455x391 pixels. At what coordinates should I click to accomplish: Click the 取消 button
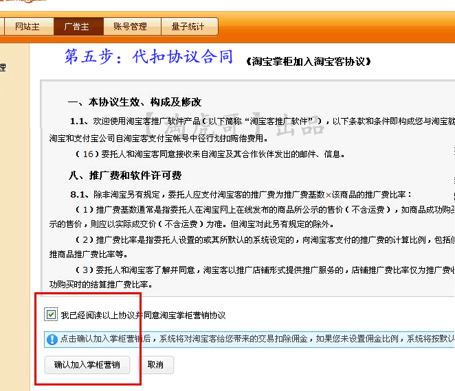155,365
